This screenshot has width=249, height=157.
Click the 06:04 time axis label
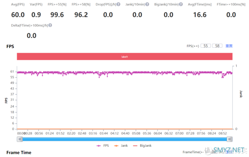(x=158, y=133)
